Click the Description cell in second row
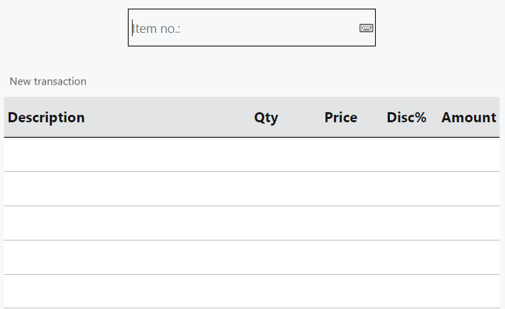 click(x=101, y=189)
